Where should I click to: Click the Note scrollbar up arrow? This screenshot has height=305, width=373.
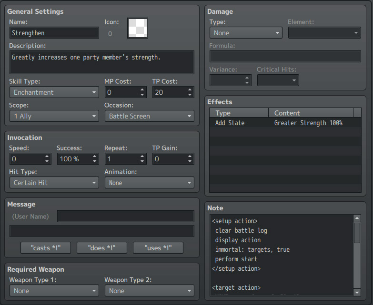click(357, 218)
